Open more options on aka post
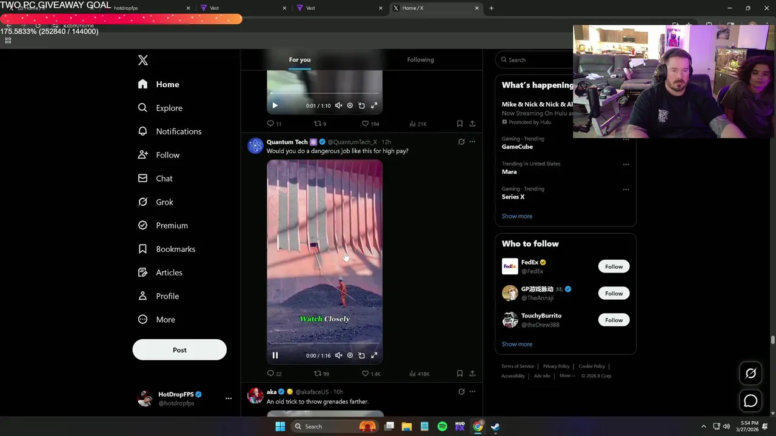Image resolution: width=776 pixels, height=436 pixels. [472, 392]
